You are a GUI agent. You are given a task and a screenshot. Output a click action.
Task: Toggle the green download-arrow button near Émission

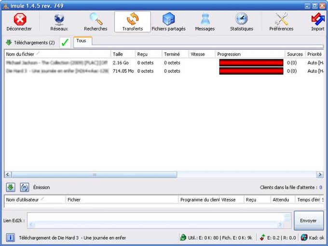click(x=11, y=187)
